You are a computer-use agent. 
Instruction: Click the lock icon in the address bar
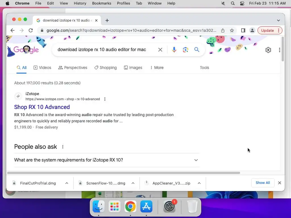(x=42, y=30)
